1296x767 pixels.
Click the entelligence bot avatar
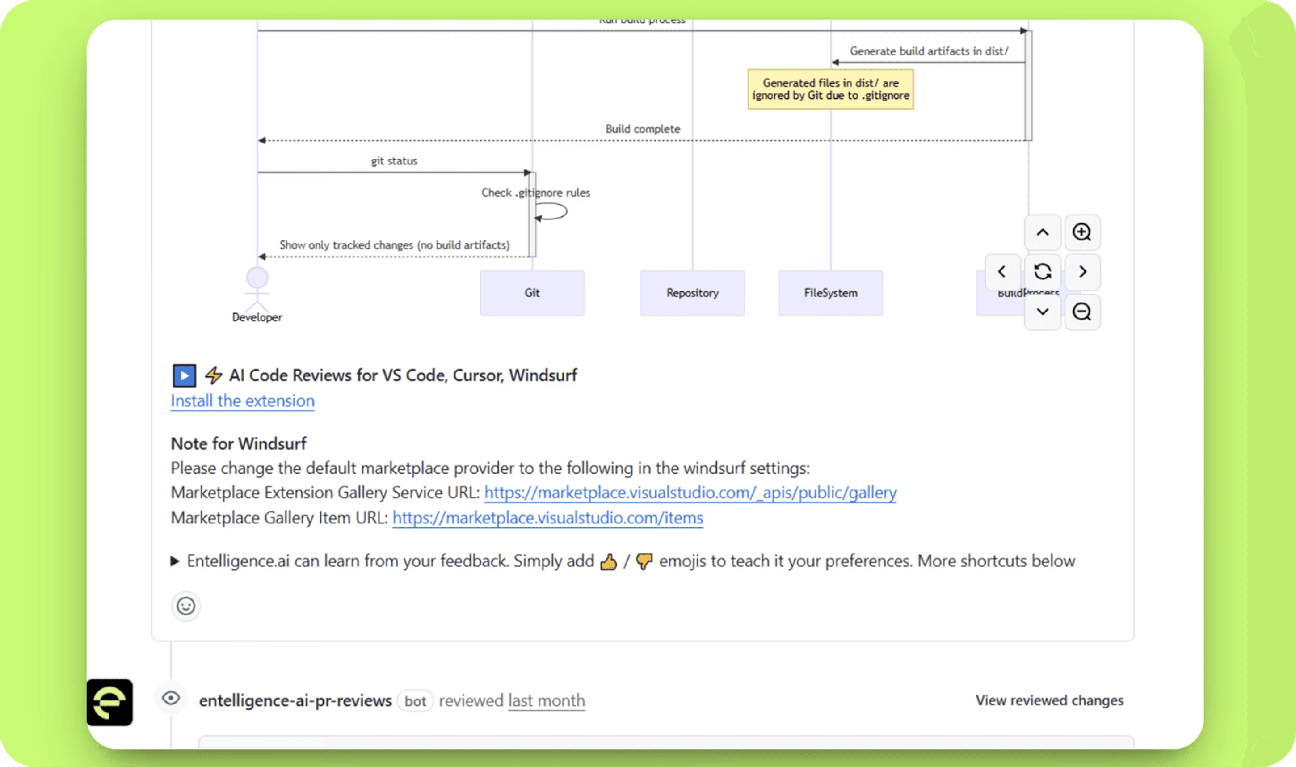point(109,702)
